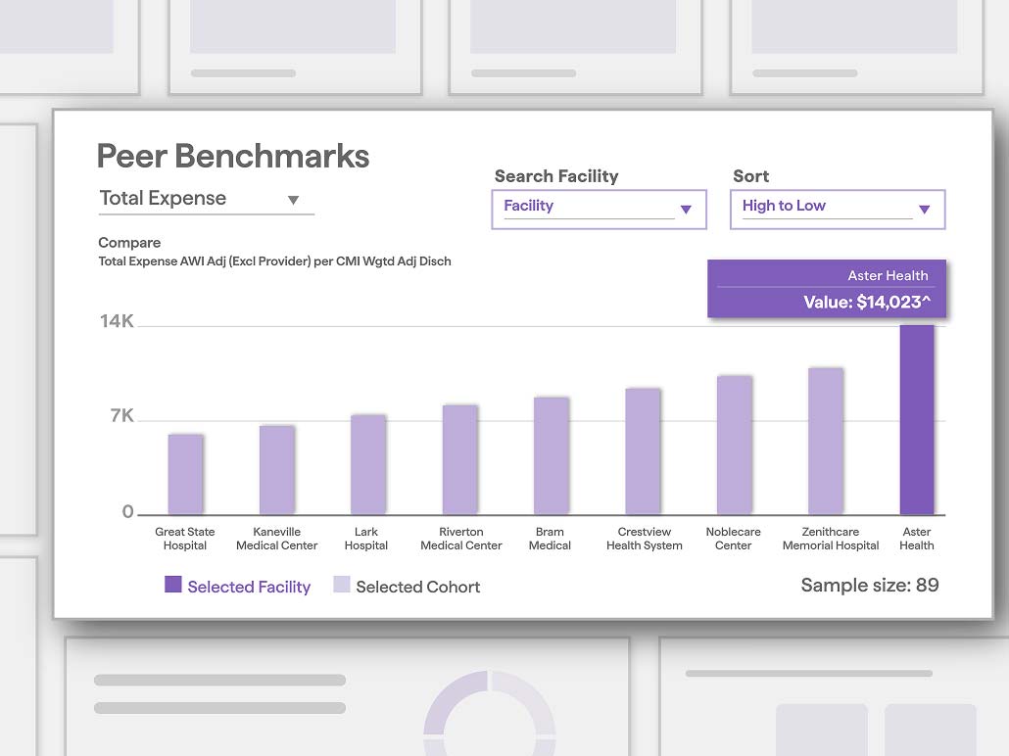The image size is (1009, 756).
Task: Select the Aster Health bar
Action: click(917, 420)
